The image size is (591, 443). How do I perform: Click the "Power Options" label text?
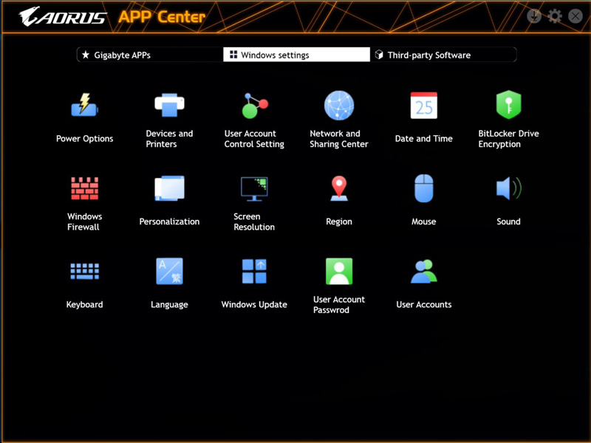[84, 139]
